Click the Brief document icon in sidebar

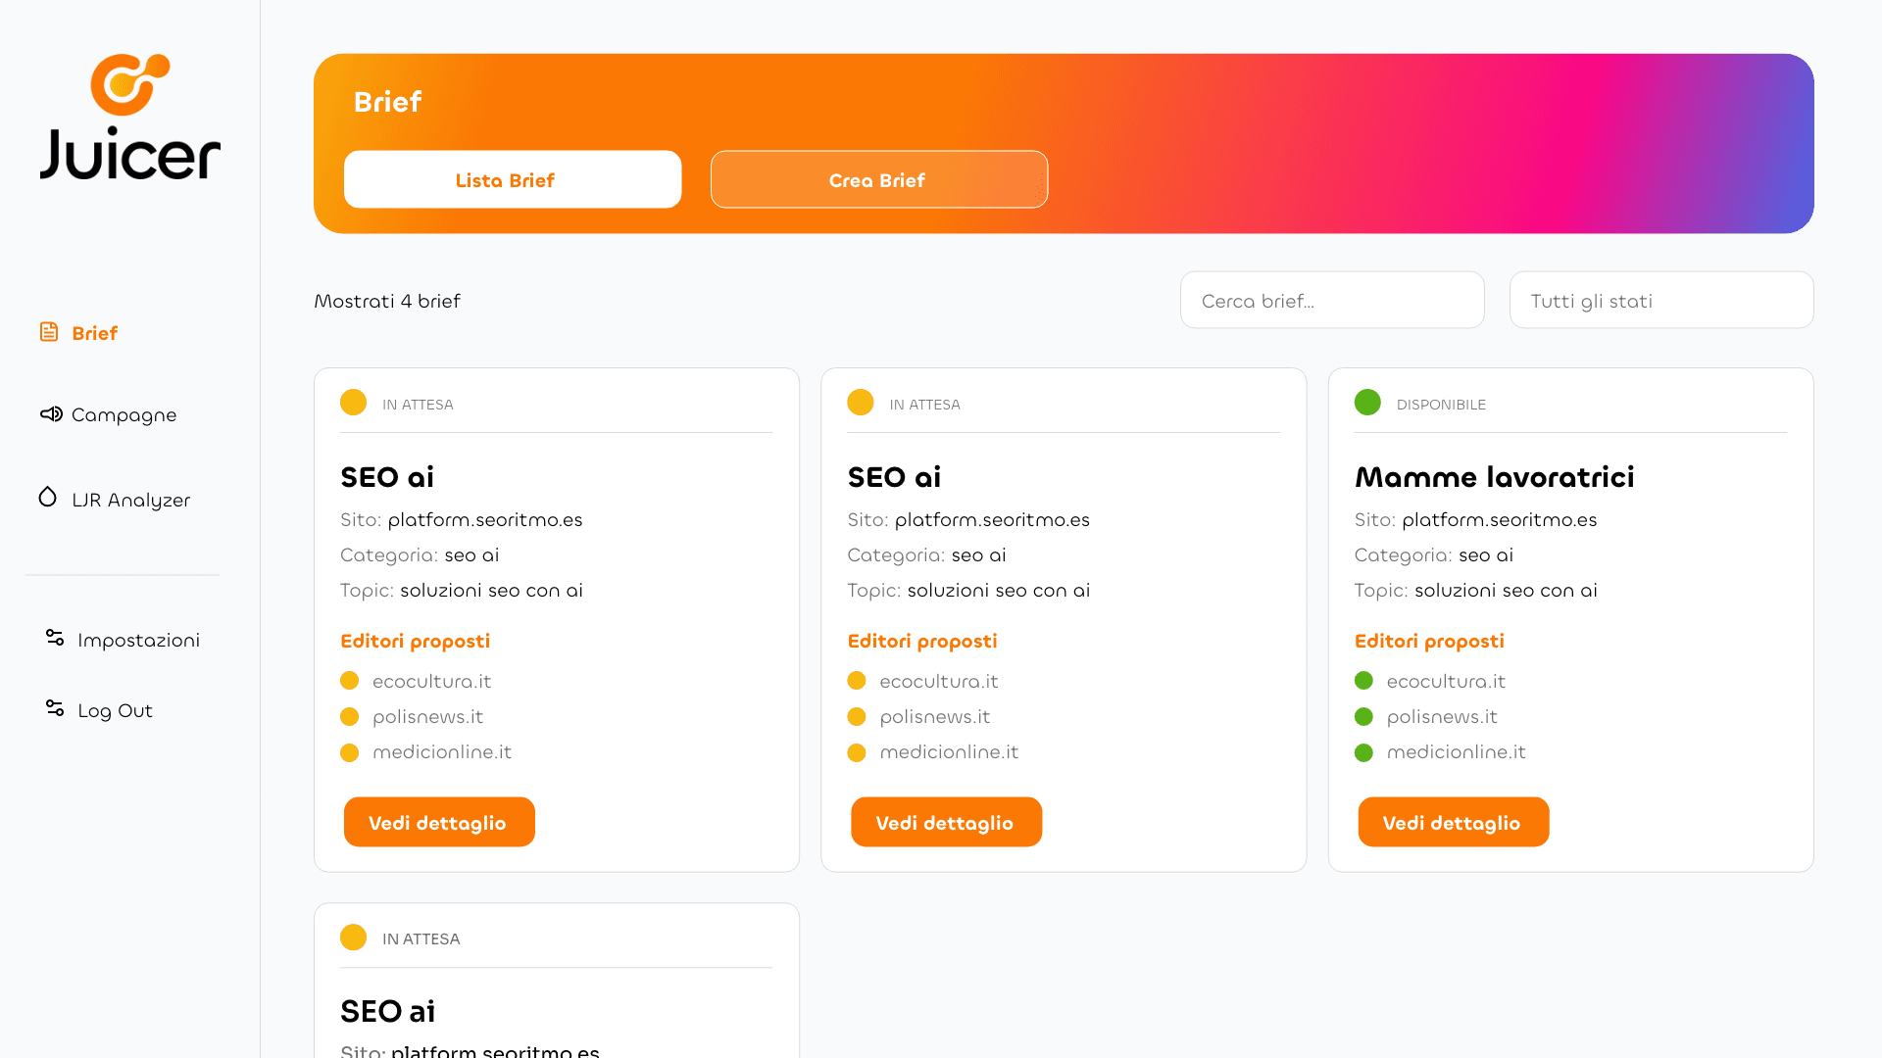pos(49,332)
